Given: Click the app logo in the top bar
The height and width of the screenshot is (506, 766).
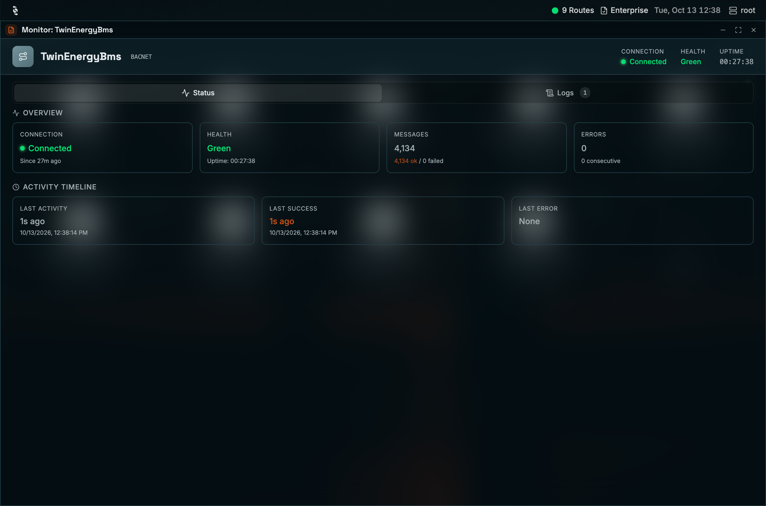Looking at the screenshot, I should coord(15,10).
